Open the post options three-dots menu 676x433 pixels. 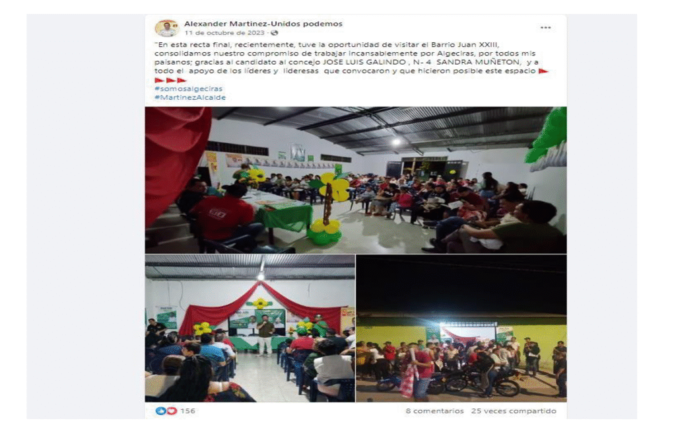(545, 27)
